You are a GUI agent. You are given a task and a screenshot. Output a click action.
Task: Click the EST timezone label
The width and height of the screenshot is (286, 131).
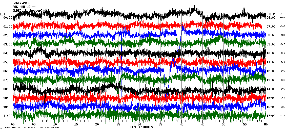[x=3, y=14]
